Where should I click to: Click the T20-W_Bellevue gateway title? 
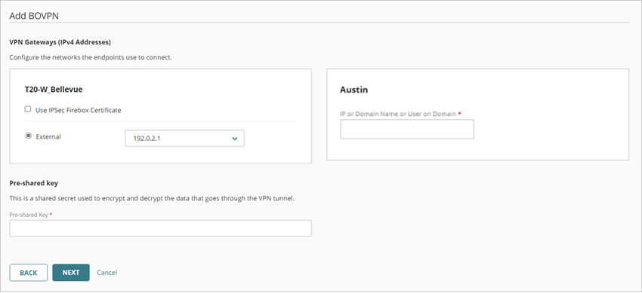coord(54,90)
